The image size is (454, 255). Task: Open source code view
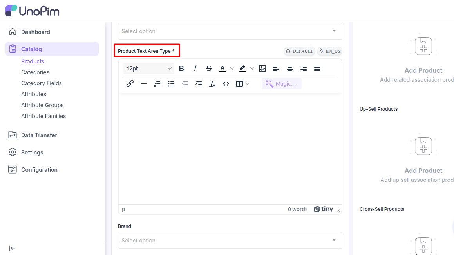[226, 84]
